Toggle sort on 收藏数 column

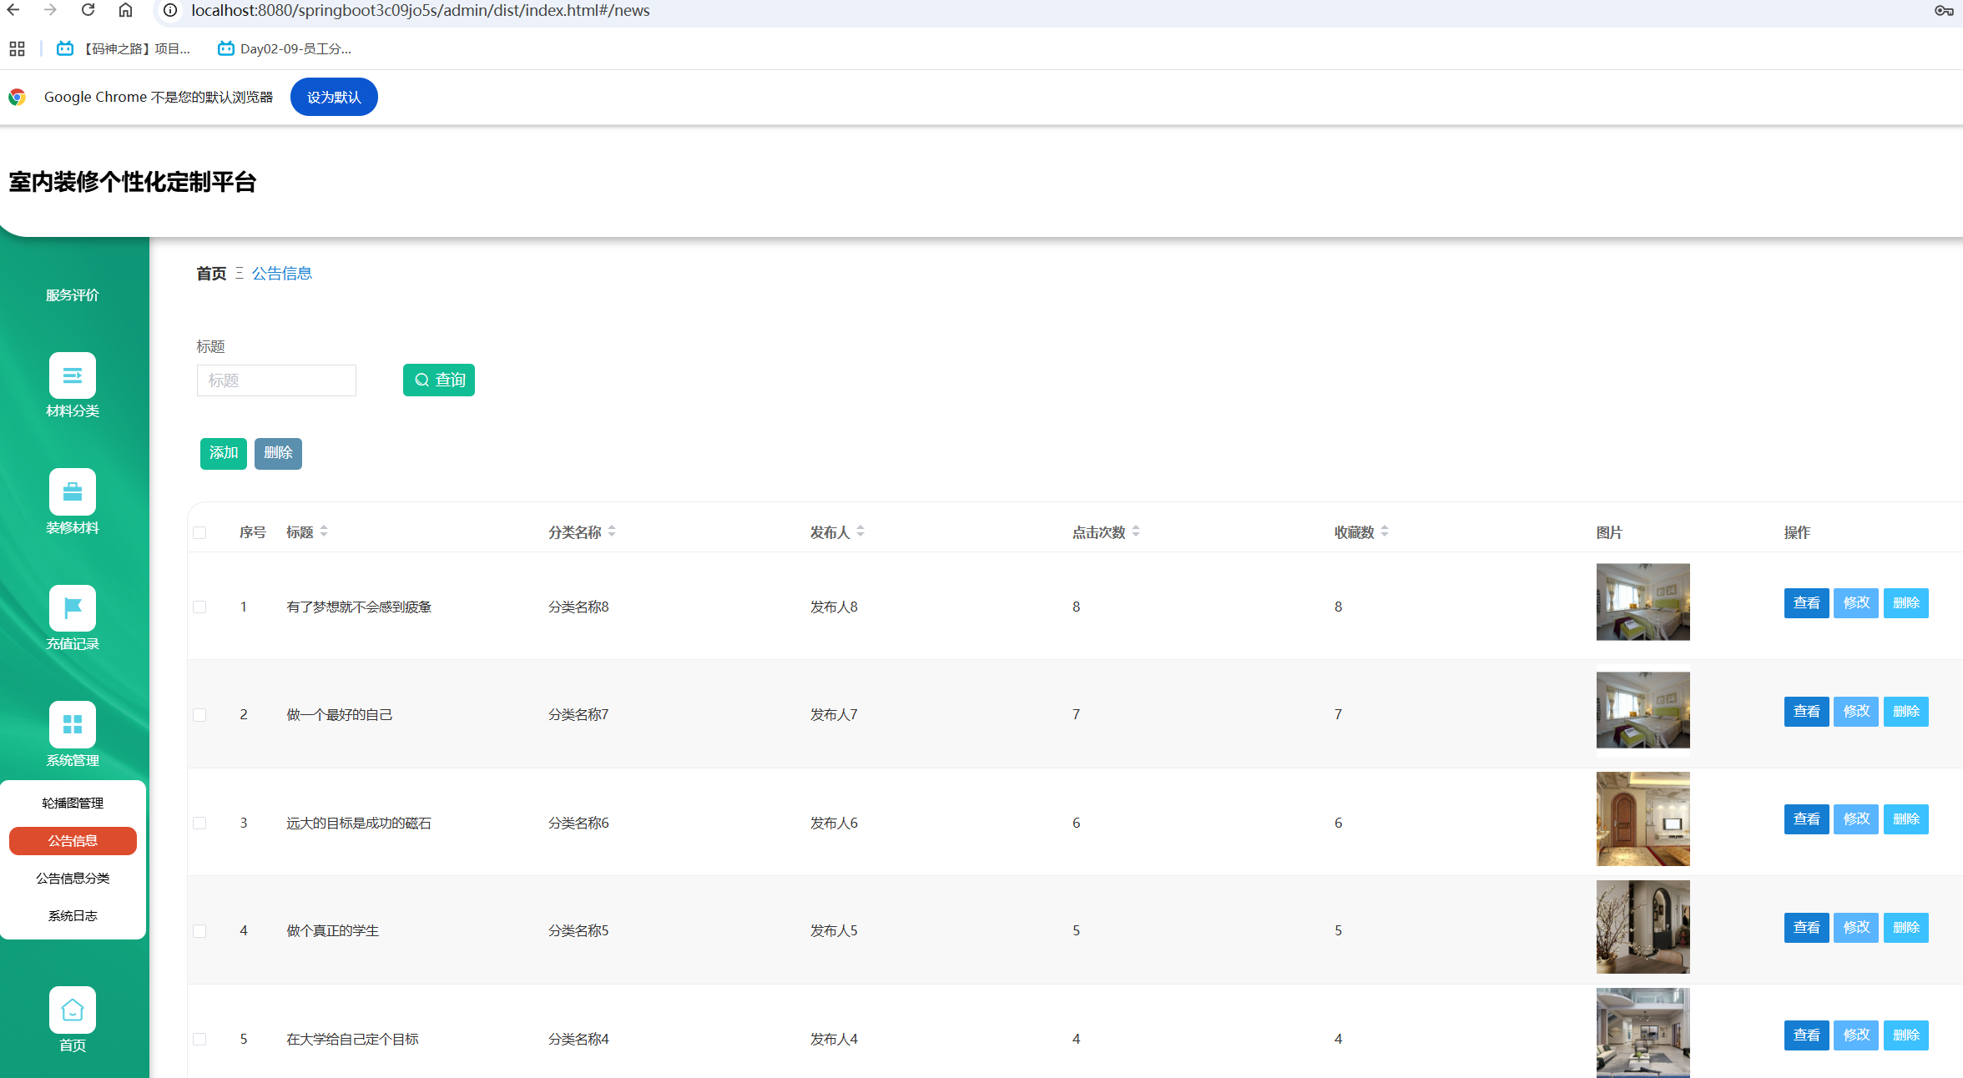click(1385, 531)
